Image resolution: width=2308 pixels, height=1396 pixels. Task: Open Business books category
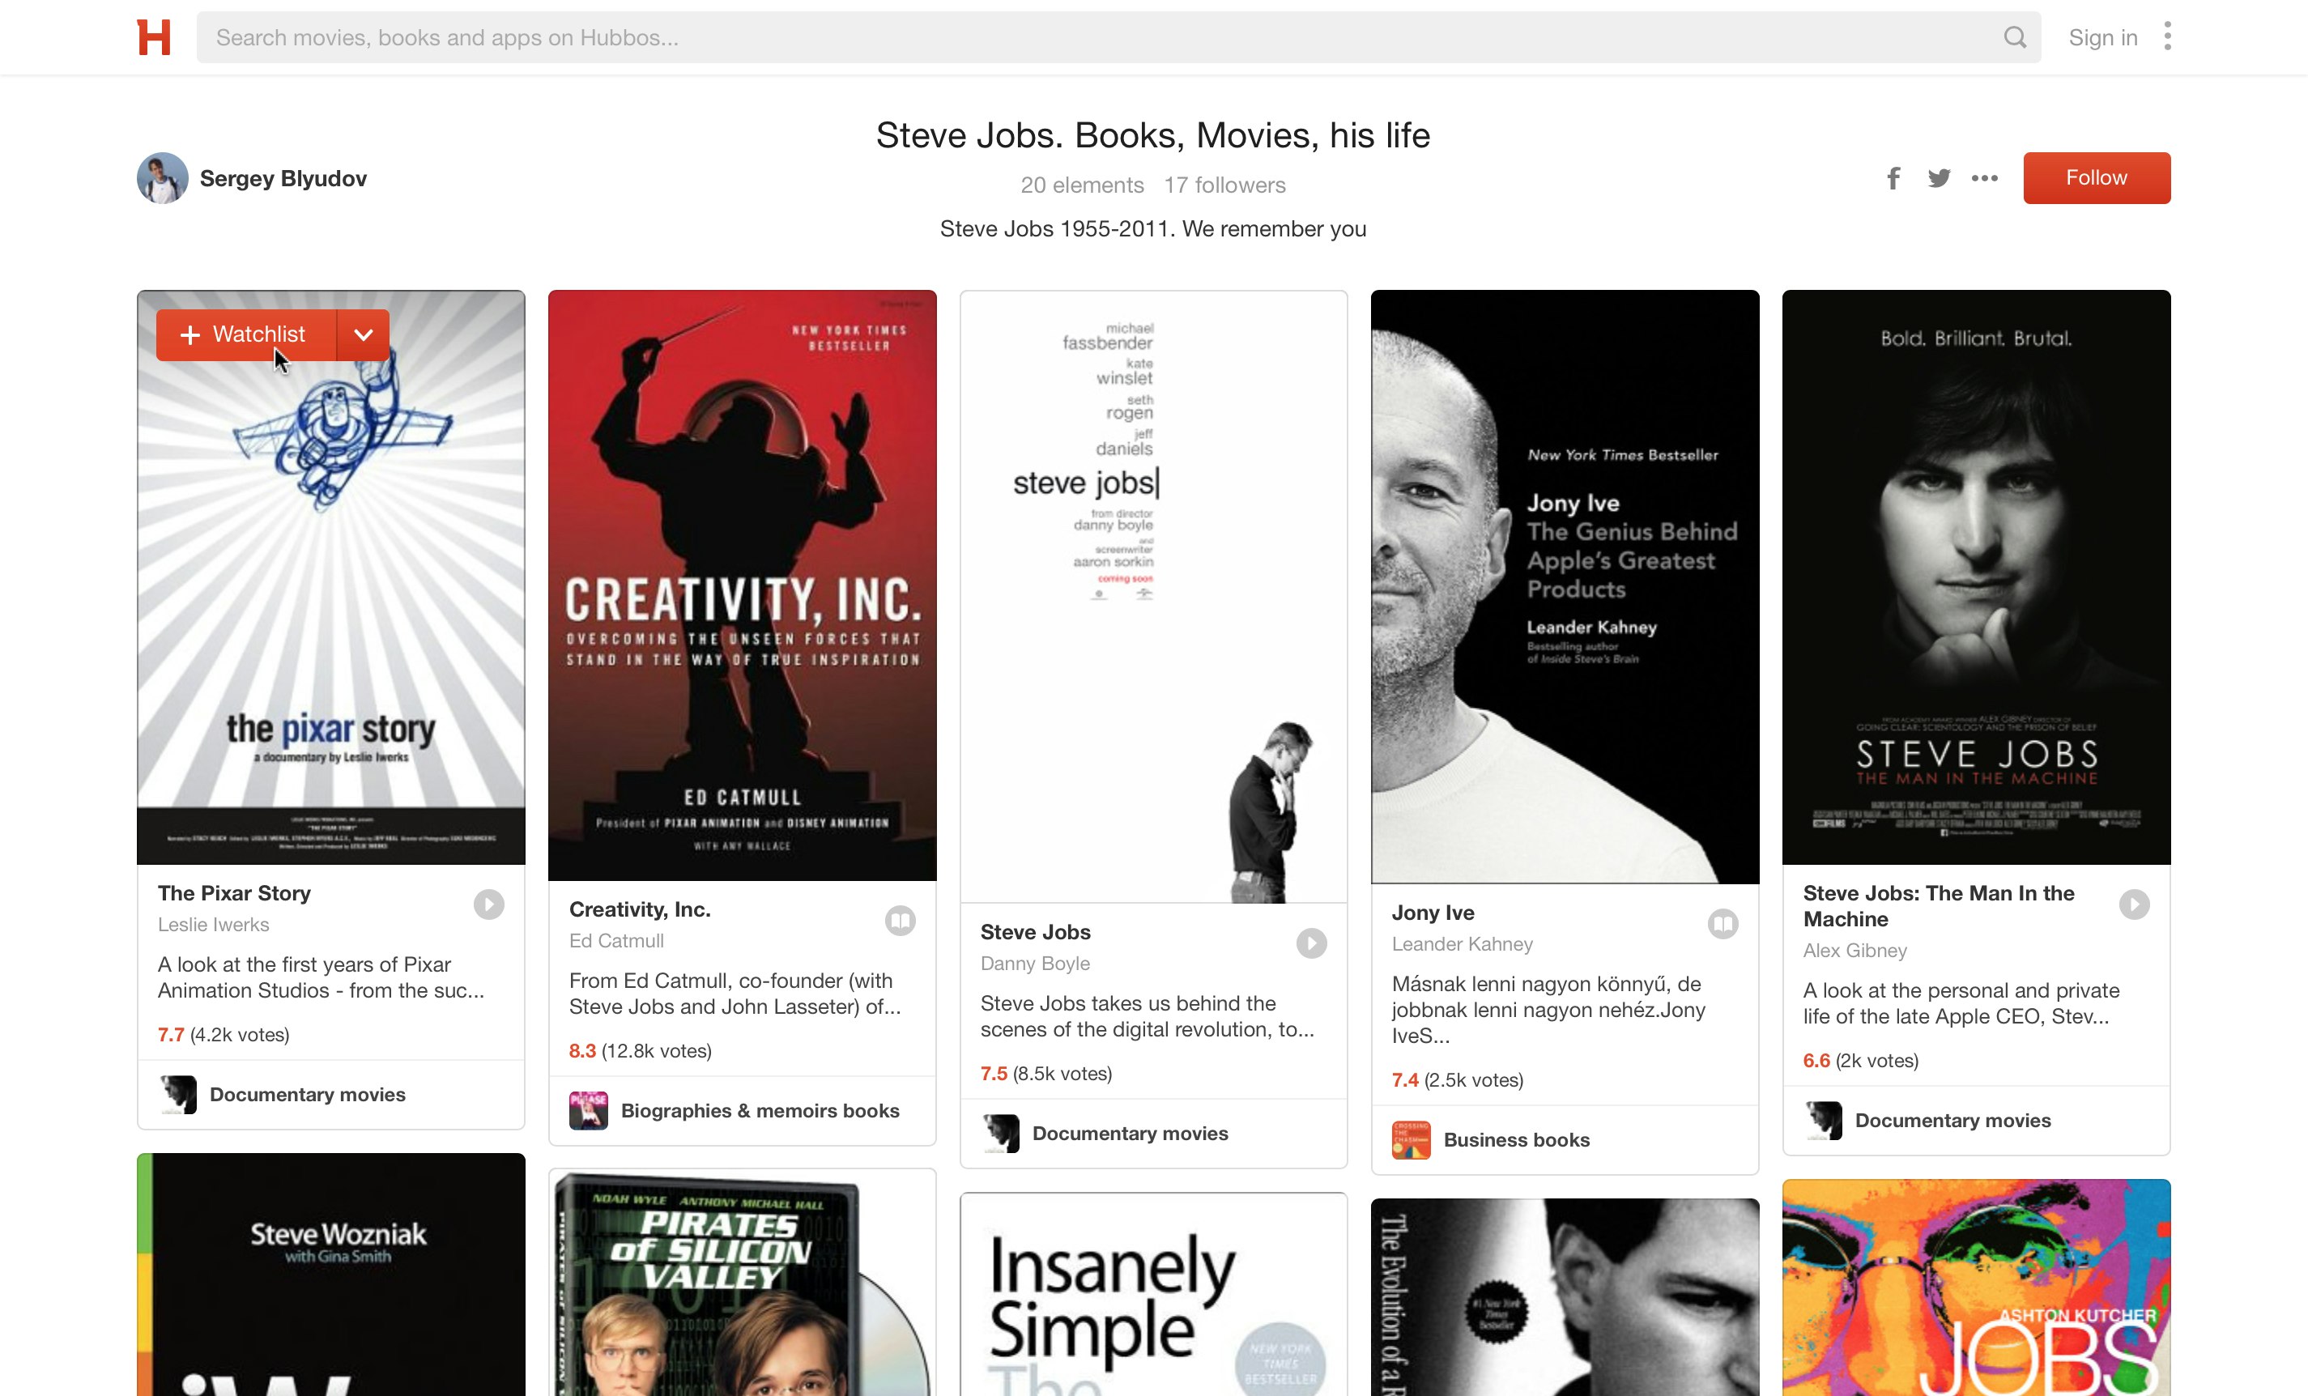(x=1515, y=1139)
